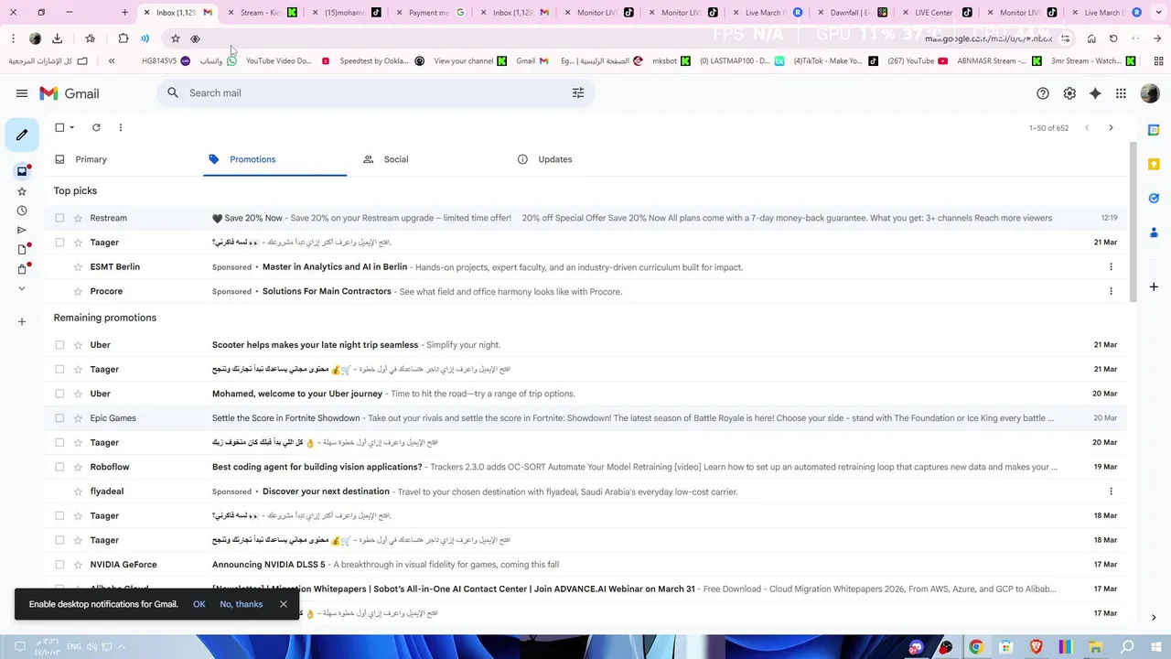
Task: Open Gmail Support help icon
Action: (1043, 93)
